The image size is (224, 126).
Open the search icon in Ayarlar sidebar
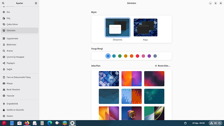[3, 3]
